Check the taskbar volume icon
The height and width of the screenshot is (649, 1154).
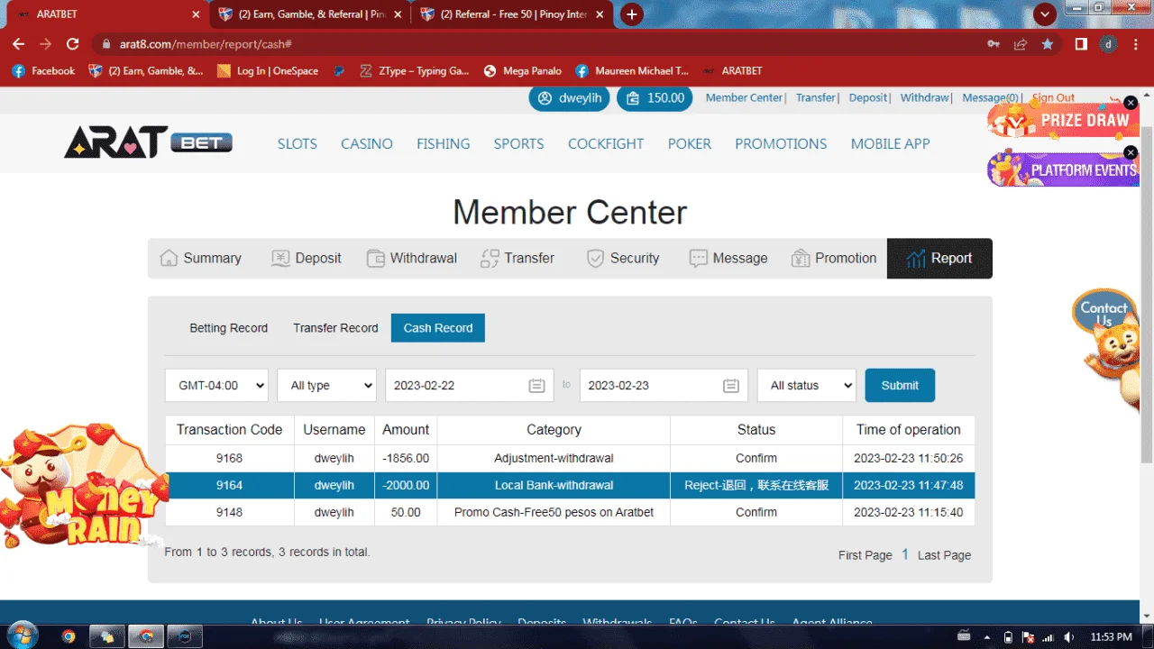(x=1068, y=637)
